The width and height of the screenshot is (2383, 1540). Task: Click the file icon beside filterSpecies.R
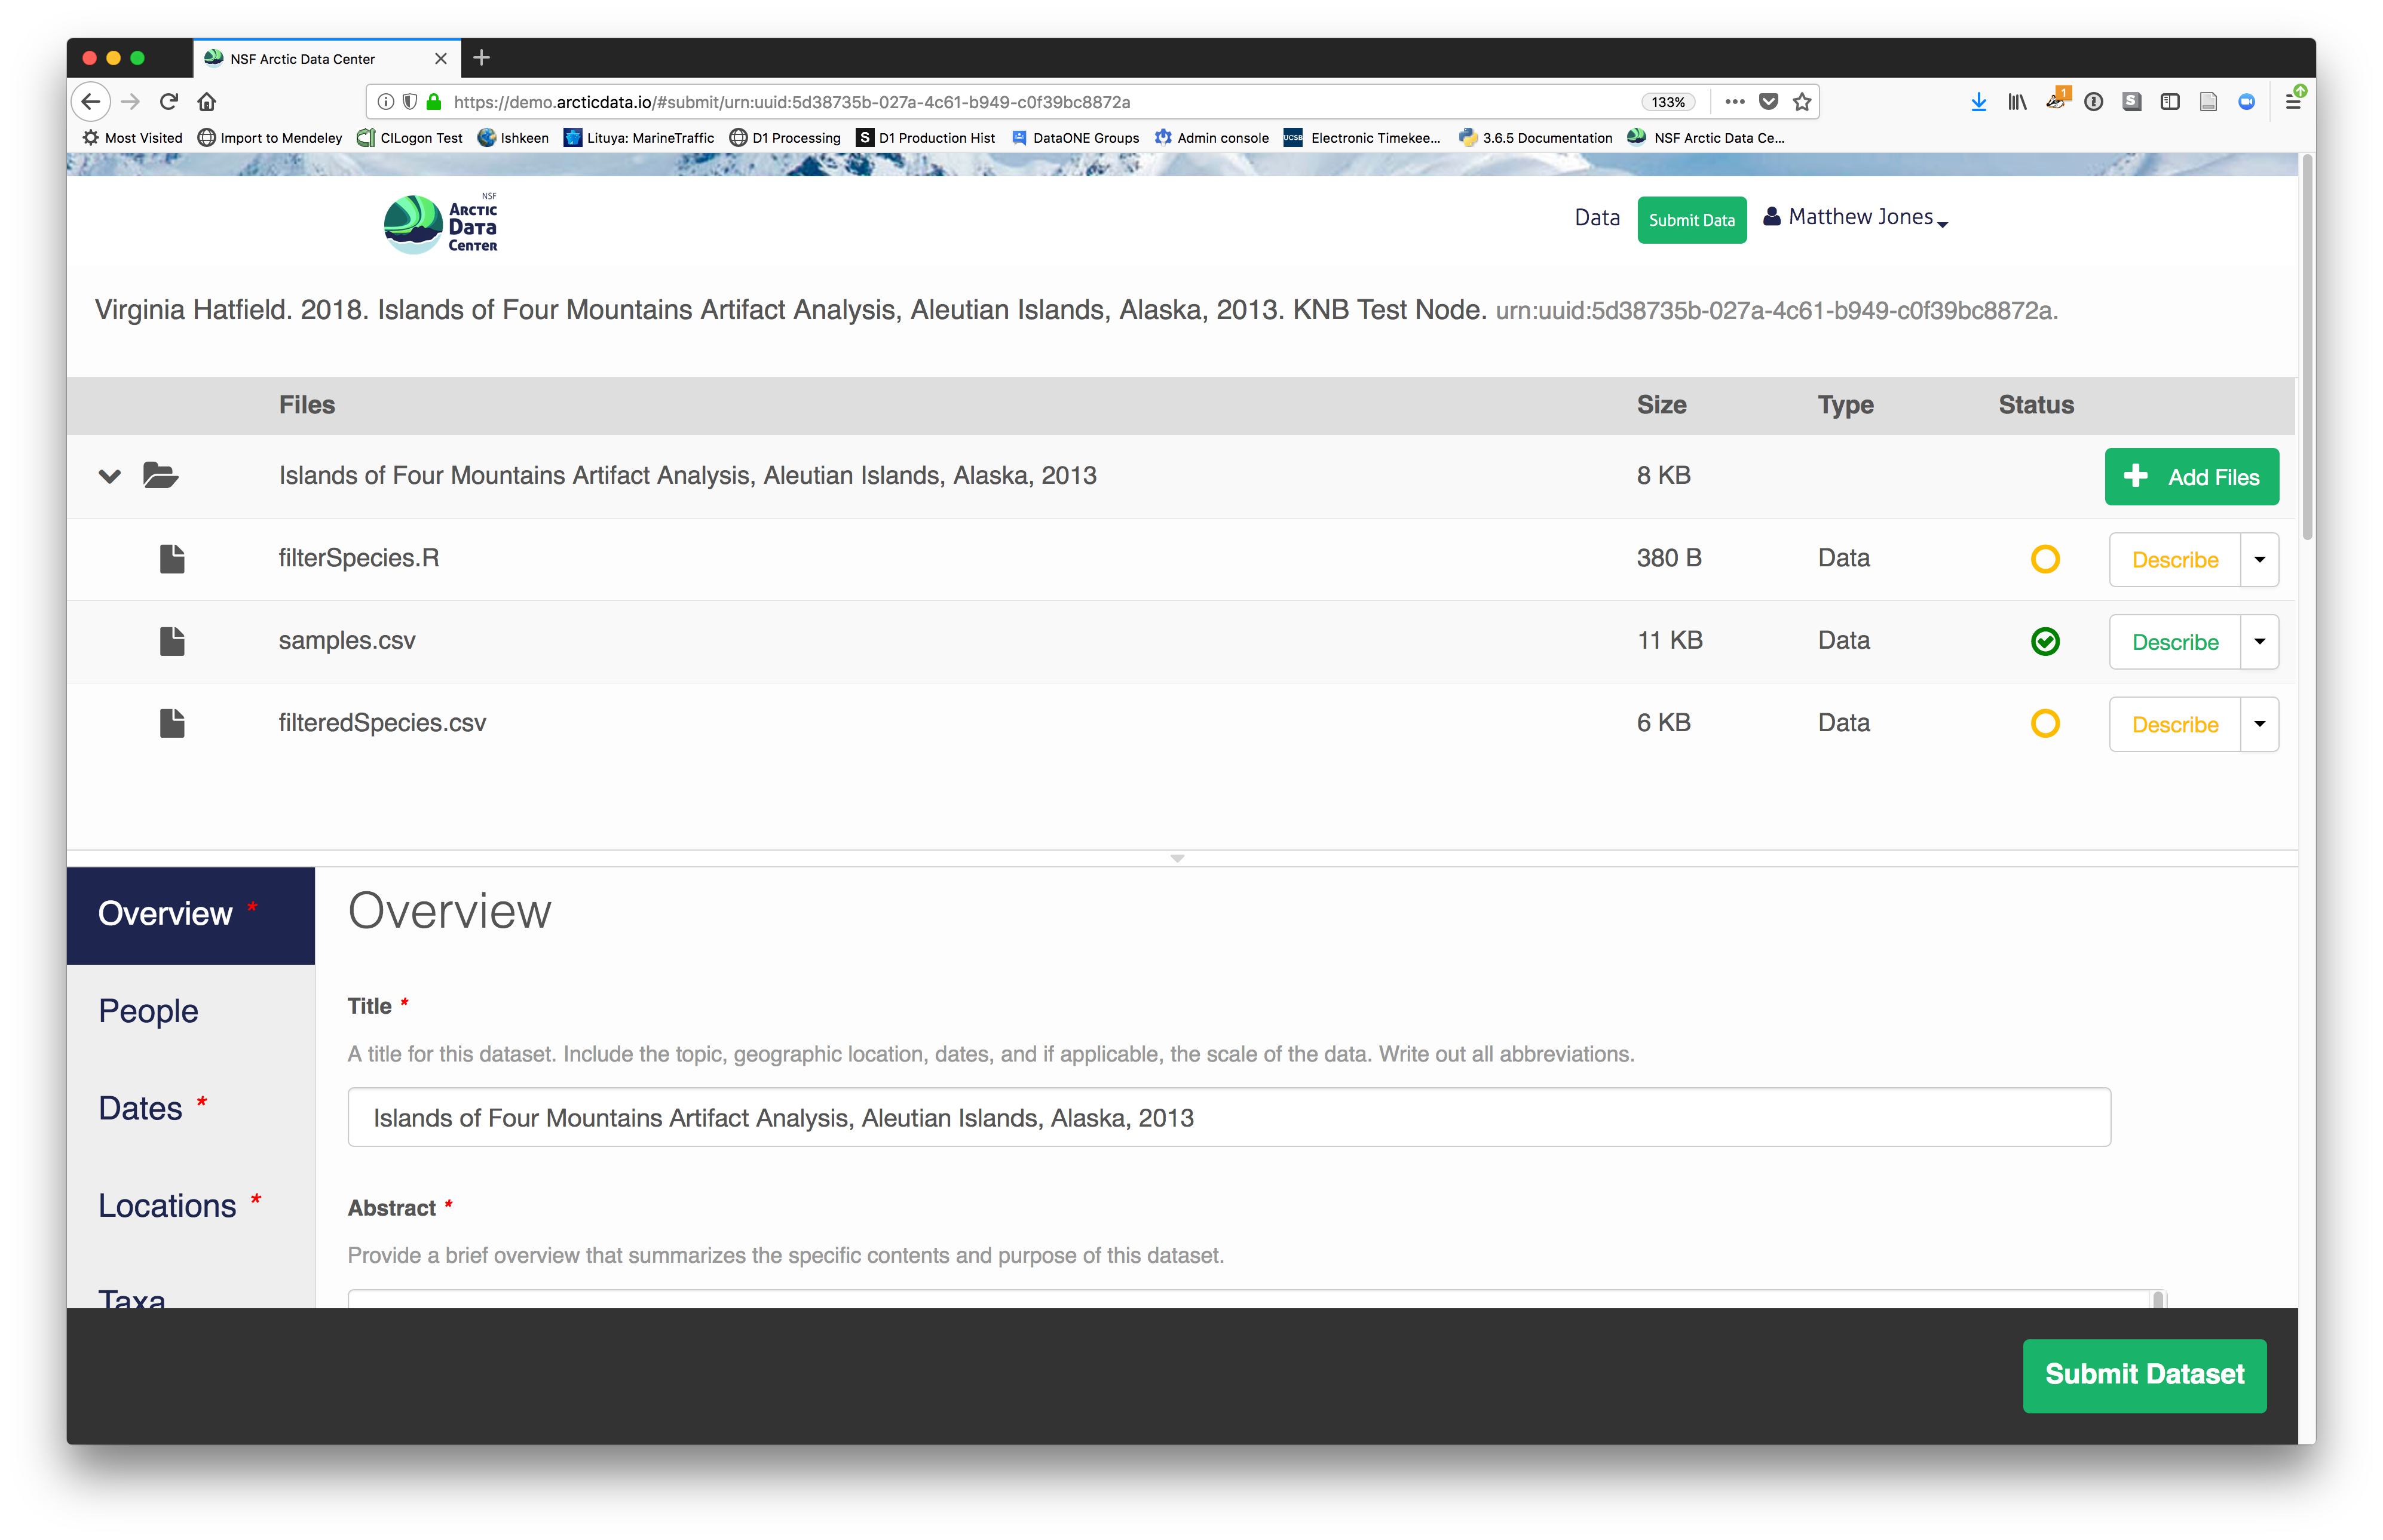172,558
